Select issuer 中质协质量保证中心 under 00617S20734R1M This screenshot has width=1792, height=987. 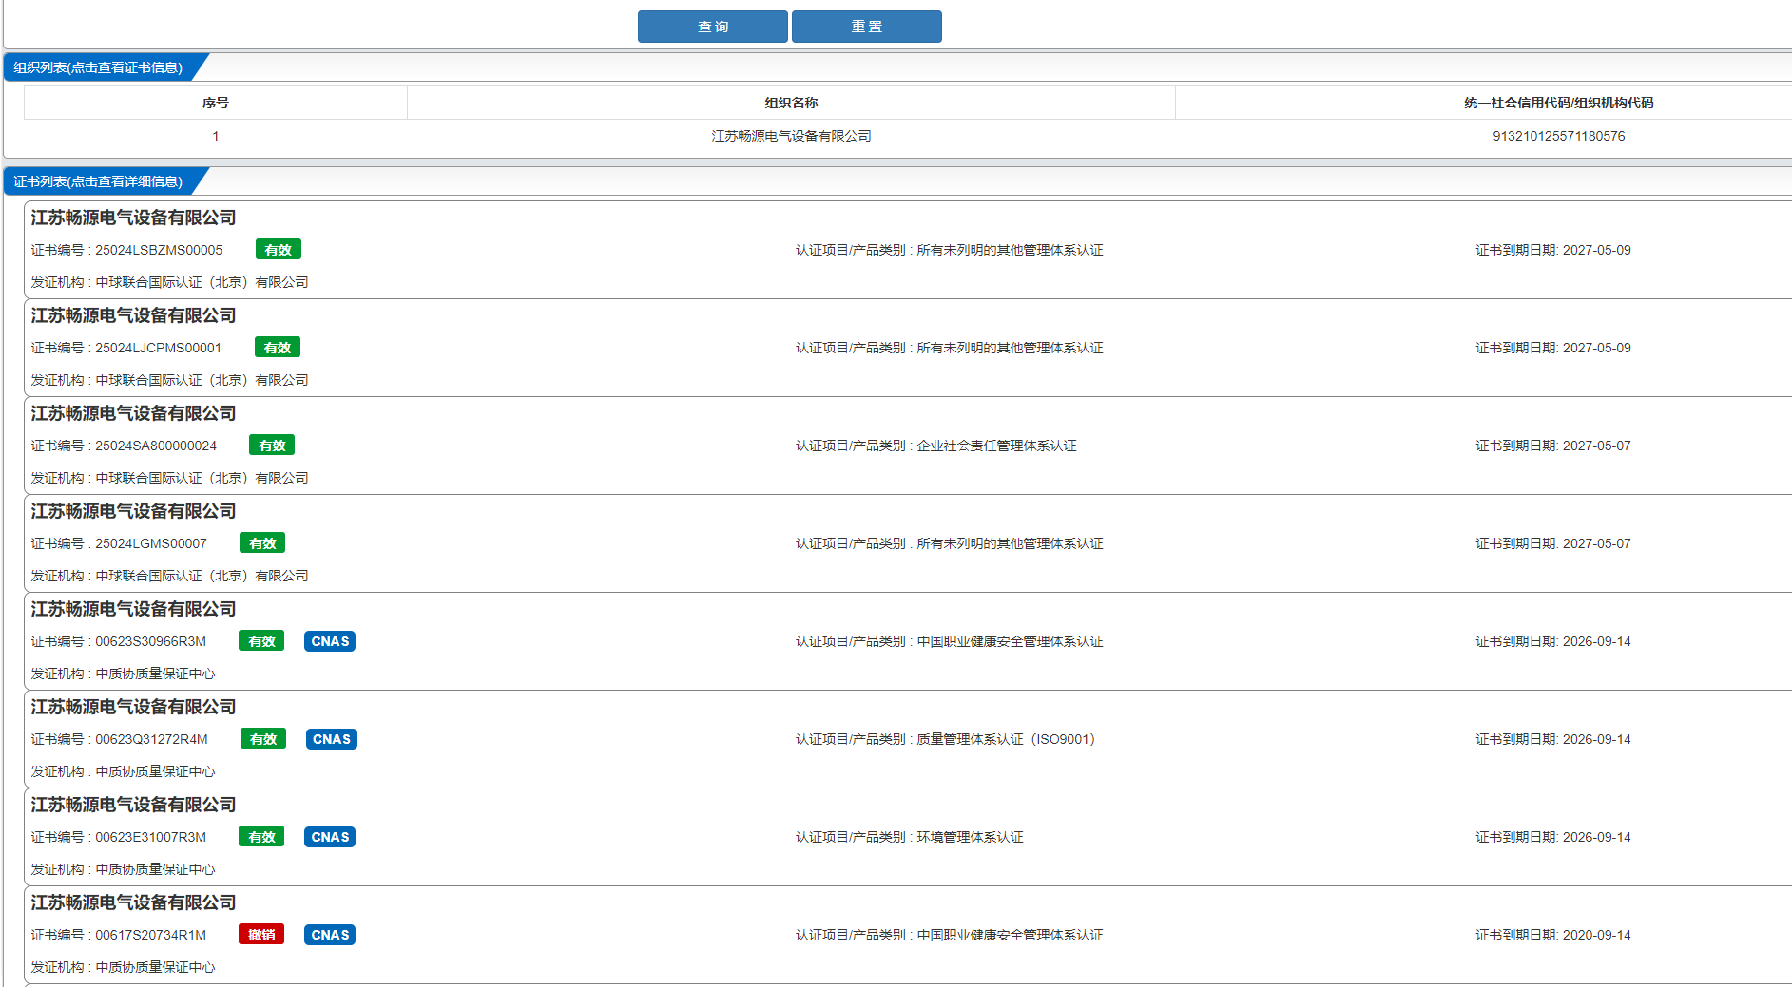click(155, 967)
